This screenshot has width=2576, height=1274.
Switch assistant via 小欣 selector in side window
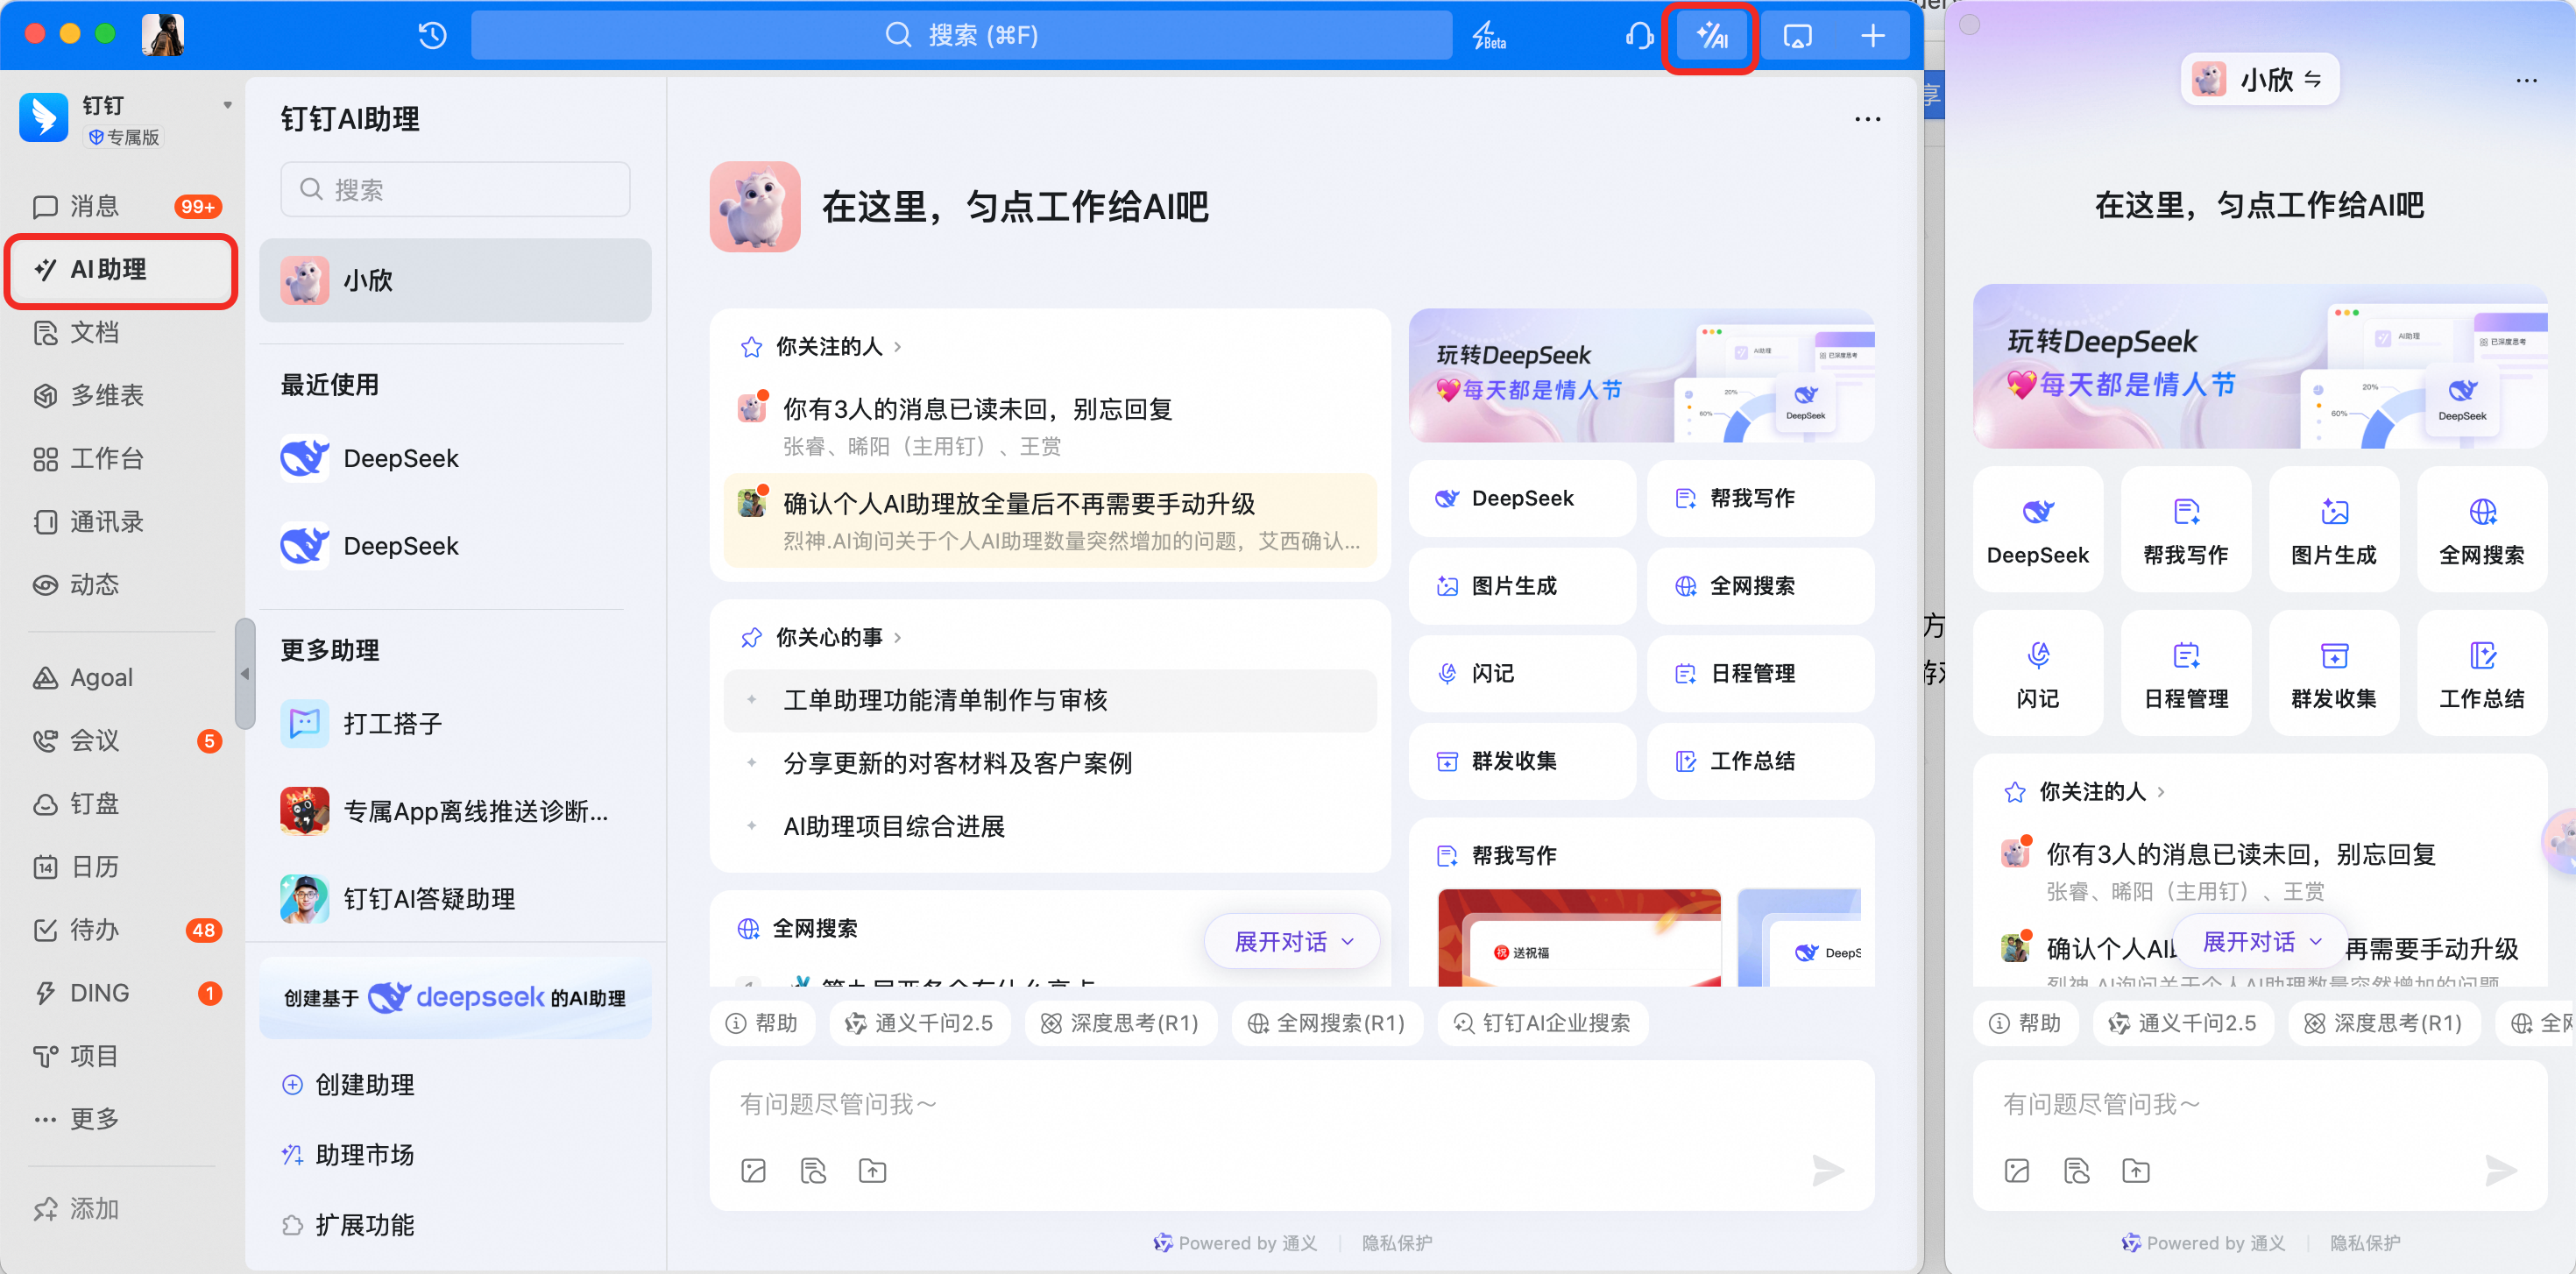coord(2259,79)
